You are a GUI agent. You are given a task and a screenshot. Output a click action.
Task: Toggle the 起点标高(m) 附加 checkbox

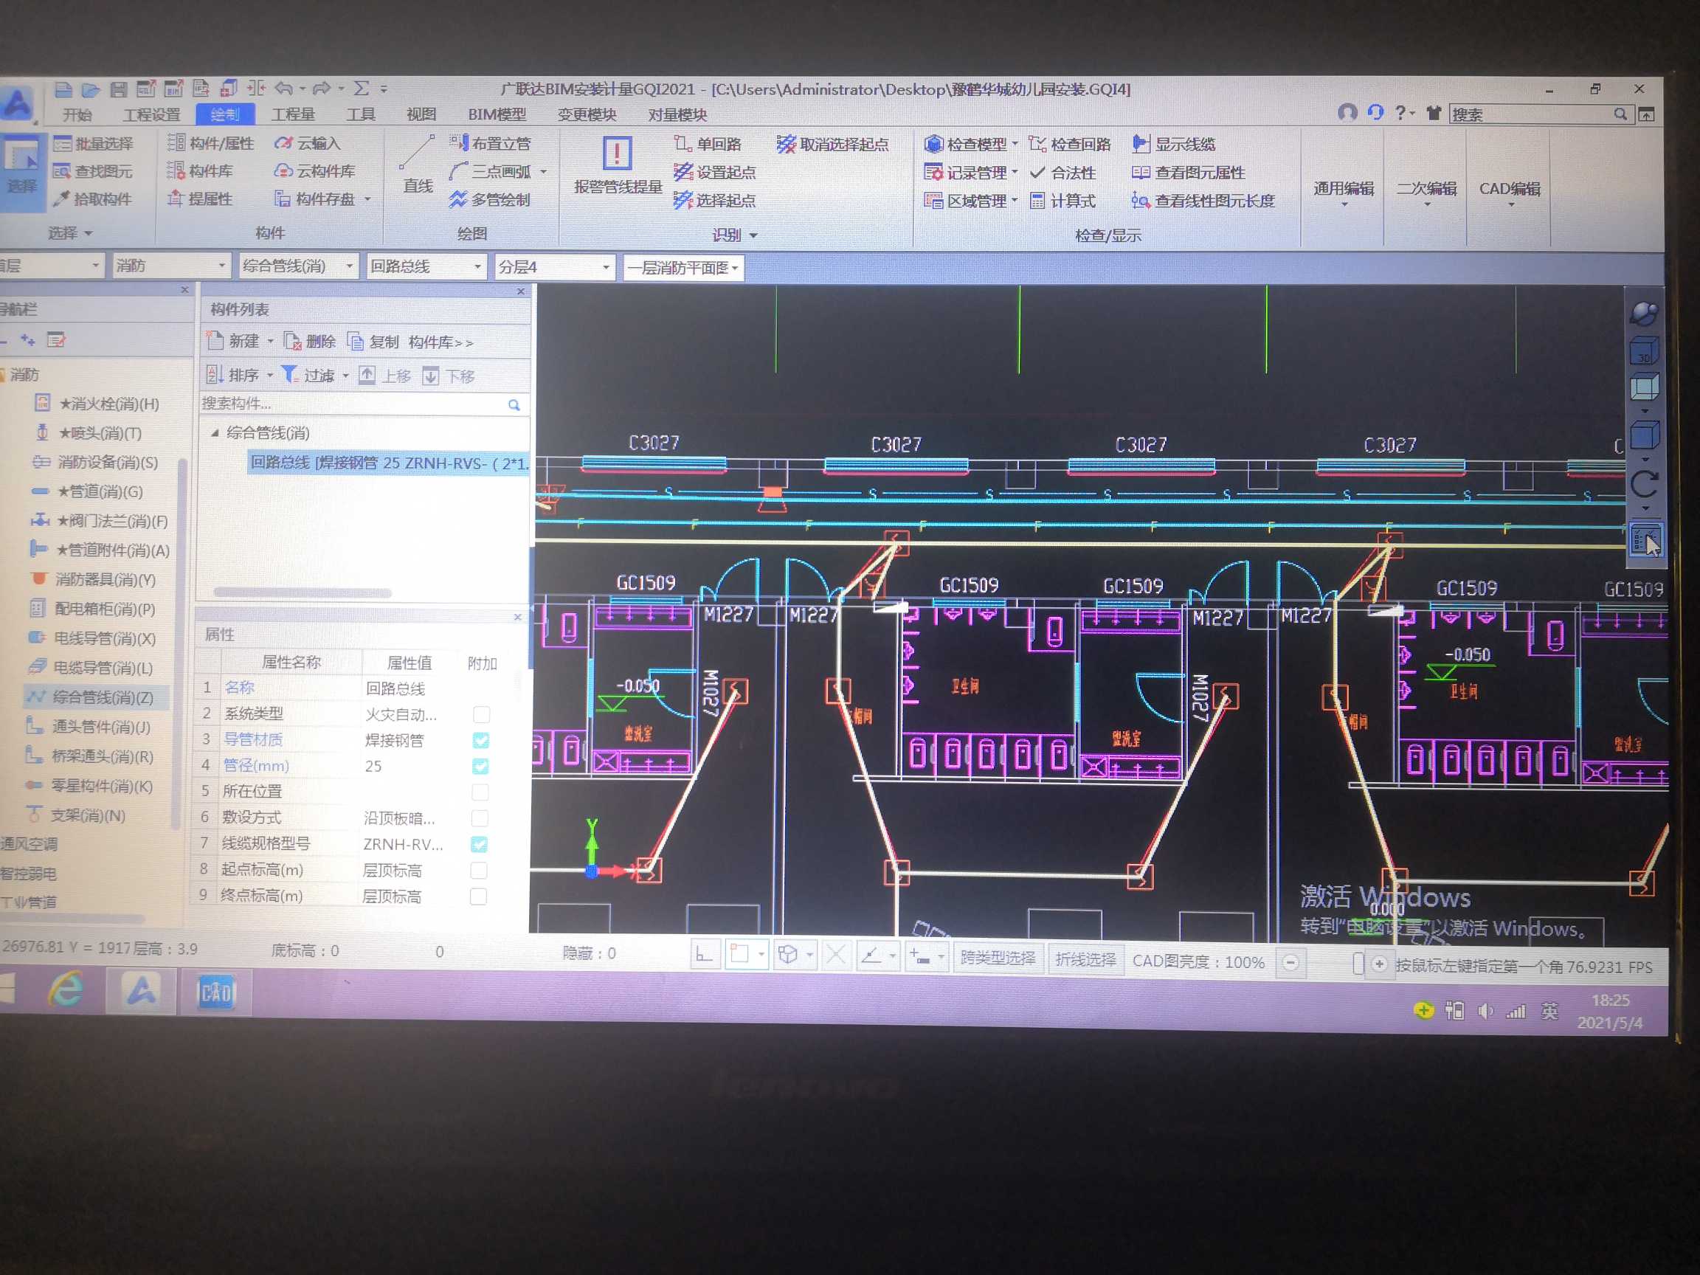[x=479, y=870]
